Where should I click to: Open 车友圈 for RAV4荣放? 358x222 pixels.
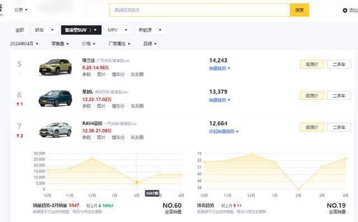(x=137, y=138)
